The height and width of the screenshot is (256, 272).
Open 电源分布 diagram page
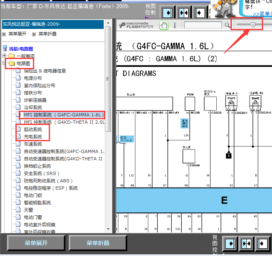point(33,78)
